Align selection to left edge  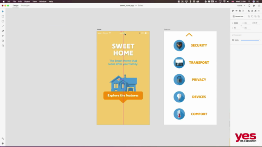[249, 11]
